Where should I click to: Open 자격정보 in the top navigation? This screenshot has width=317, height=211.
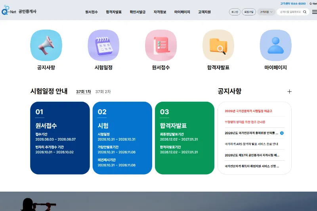point(160,12)
